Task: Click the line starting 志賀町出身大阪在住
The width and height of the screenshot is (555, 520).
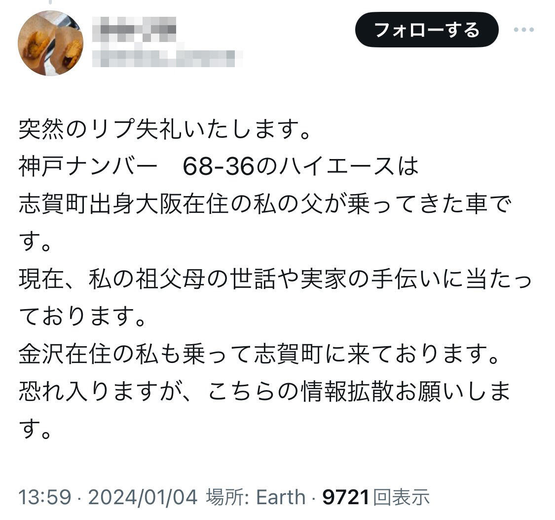Action: 265,203
